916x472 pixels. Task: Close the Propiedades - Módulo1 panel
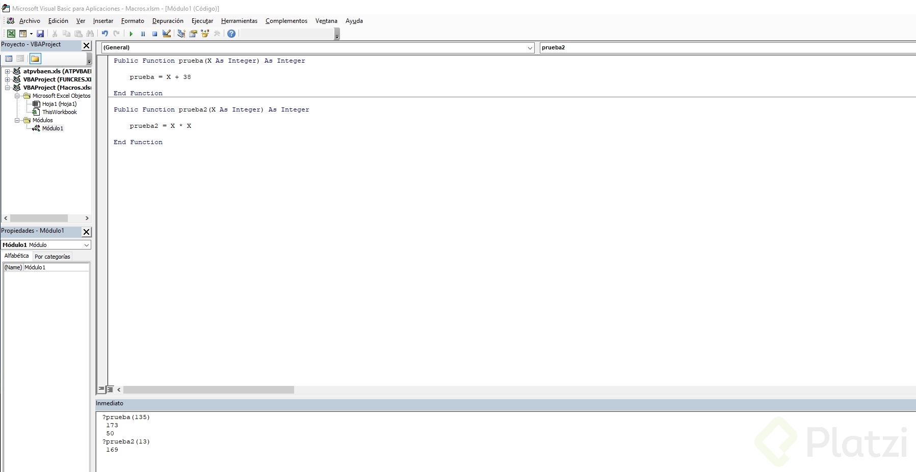coord(87,232)
